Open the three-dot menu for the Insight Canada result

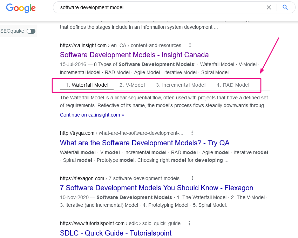190,45
